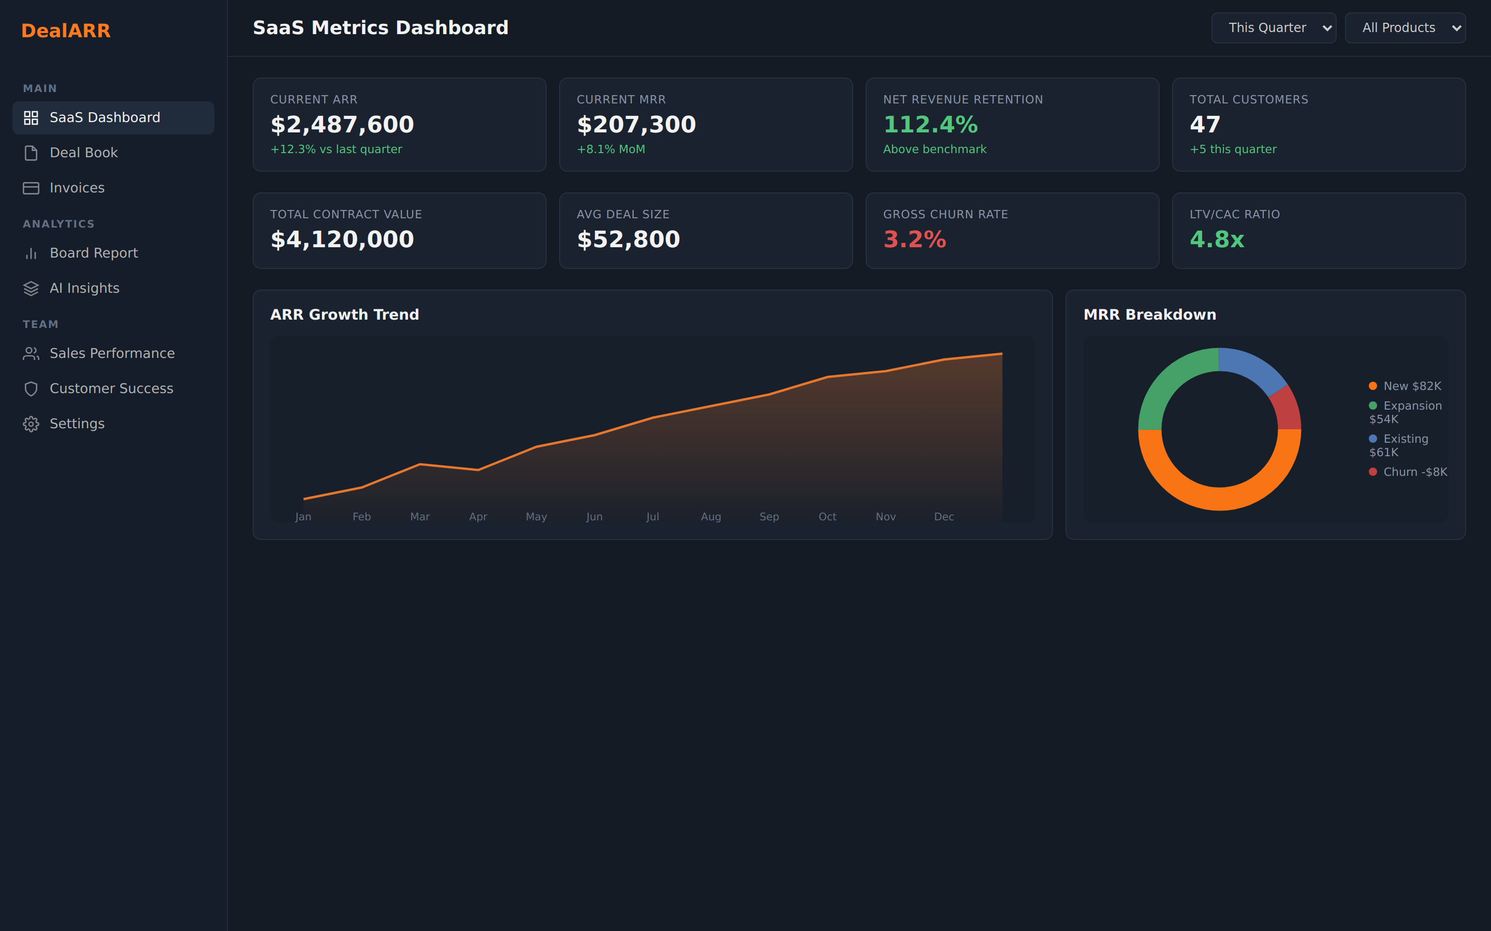Open the This Quarter period dropdown
Image resolution: width=1491 pixels, height=931 pixels.
[1273, 28]
